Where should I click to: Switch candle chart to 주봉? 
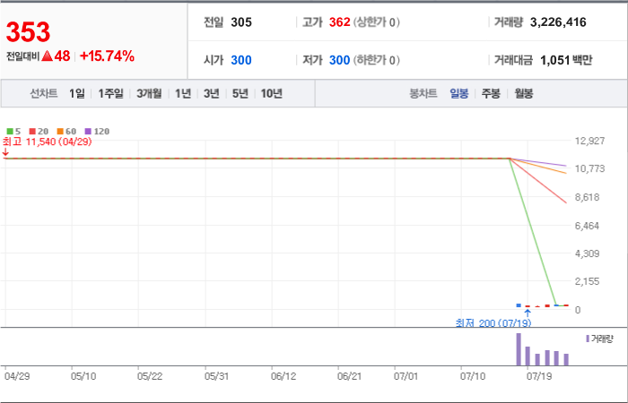[491, 94]
